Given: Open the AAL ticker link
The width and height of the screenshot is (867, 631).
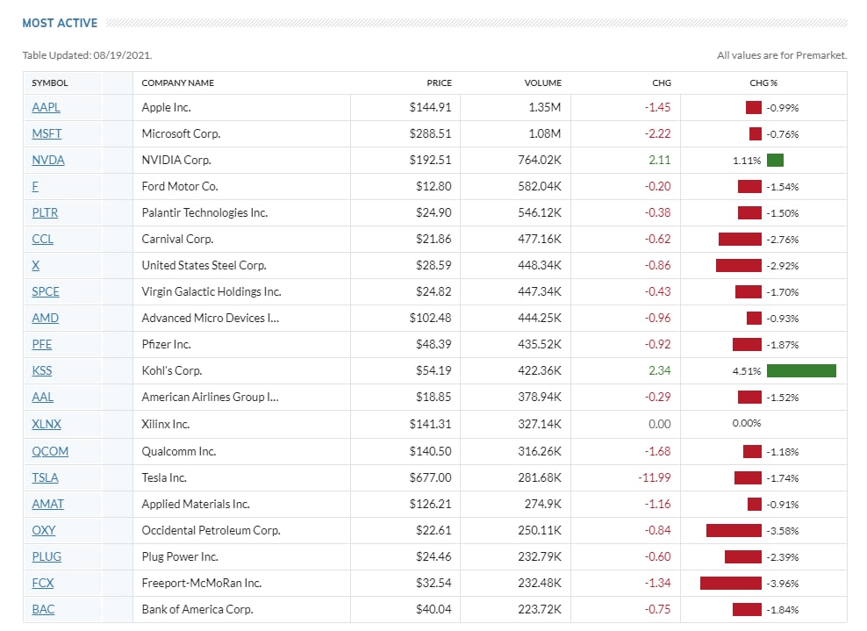Looking at the screenshot, I should pos(43,397).
